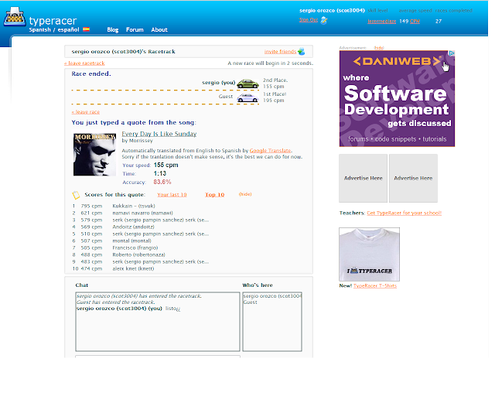Open Get TypeRacer for your school link
The height and width of the screenshot is (396, 495).
point(404,213)
